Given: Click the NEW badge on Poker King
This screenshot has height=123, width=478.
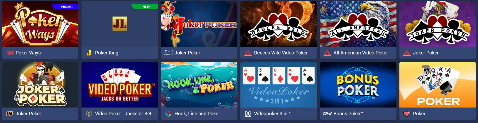Looking at the screenshot, I should point(145,7).
